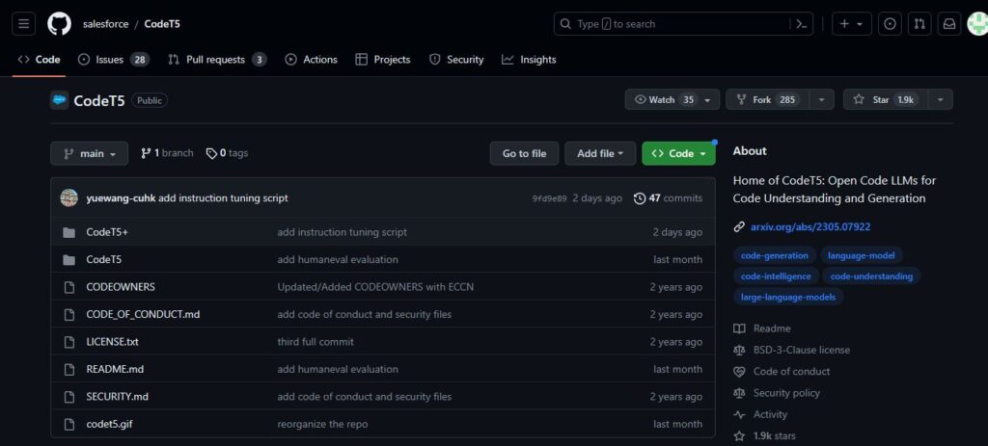This screenshot has height=446, width=988.
Task: Open the 0 tags link
Action: tap(228, 153)
